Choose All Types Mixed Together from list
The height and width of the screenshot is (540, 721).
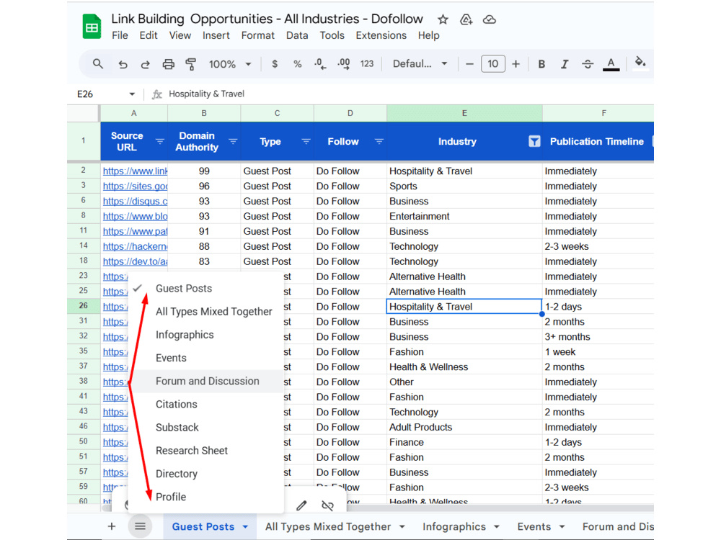tap(205, 311)
